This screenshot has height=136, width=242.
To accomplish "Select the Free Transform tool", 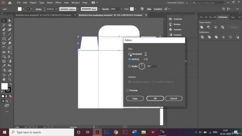I will 9,52.
